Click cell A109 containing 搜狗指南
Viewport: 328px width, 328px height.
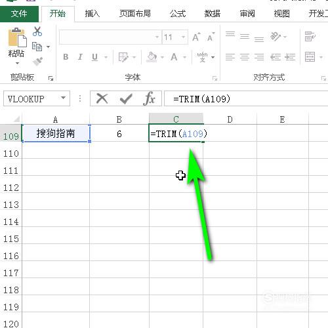pos(56,133)
